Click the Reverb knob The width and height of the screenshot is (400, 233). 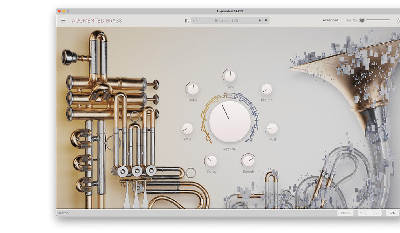[248, 161]
